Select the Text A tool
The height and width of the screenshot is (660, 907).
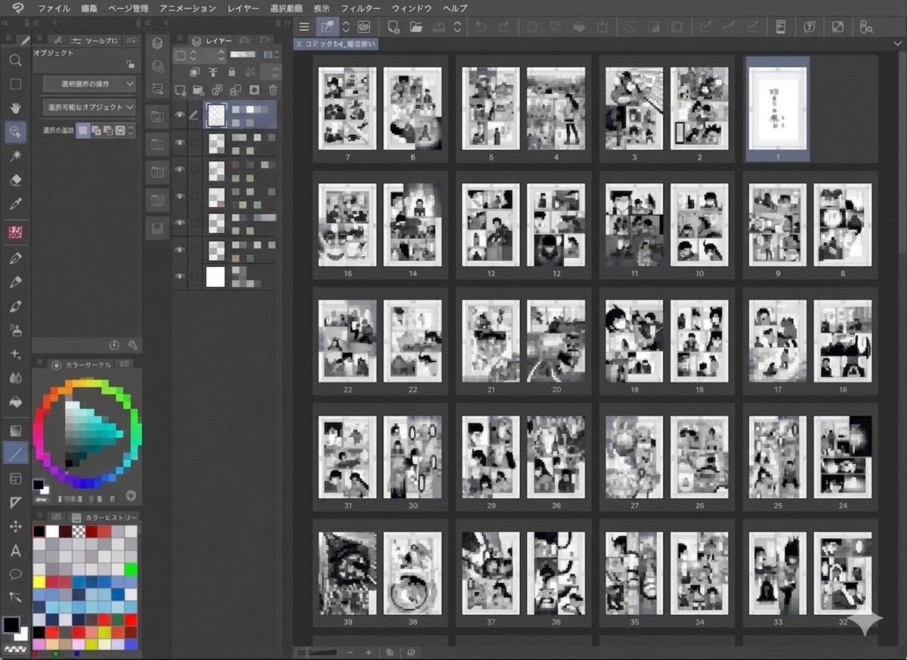point(15,550)
